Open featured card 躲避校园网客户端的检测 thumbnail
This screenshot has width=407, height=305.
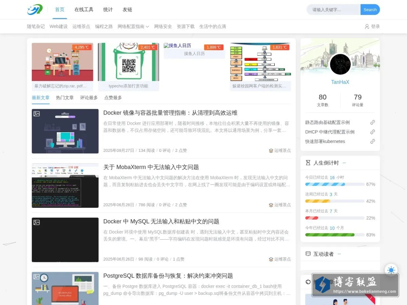point(260,62)
